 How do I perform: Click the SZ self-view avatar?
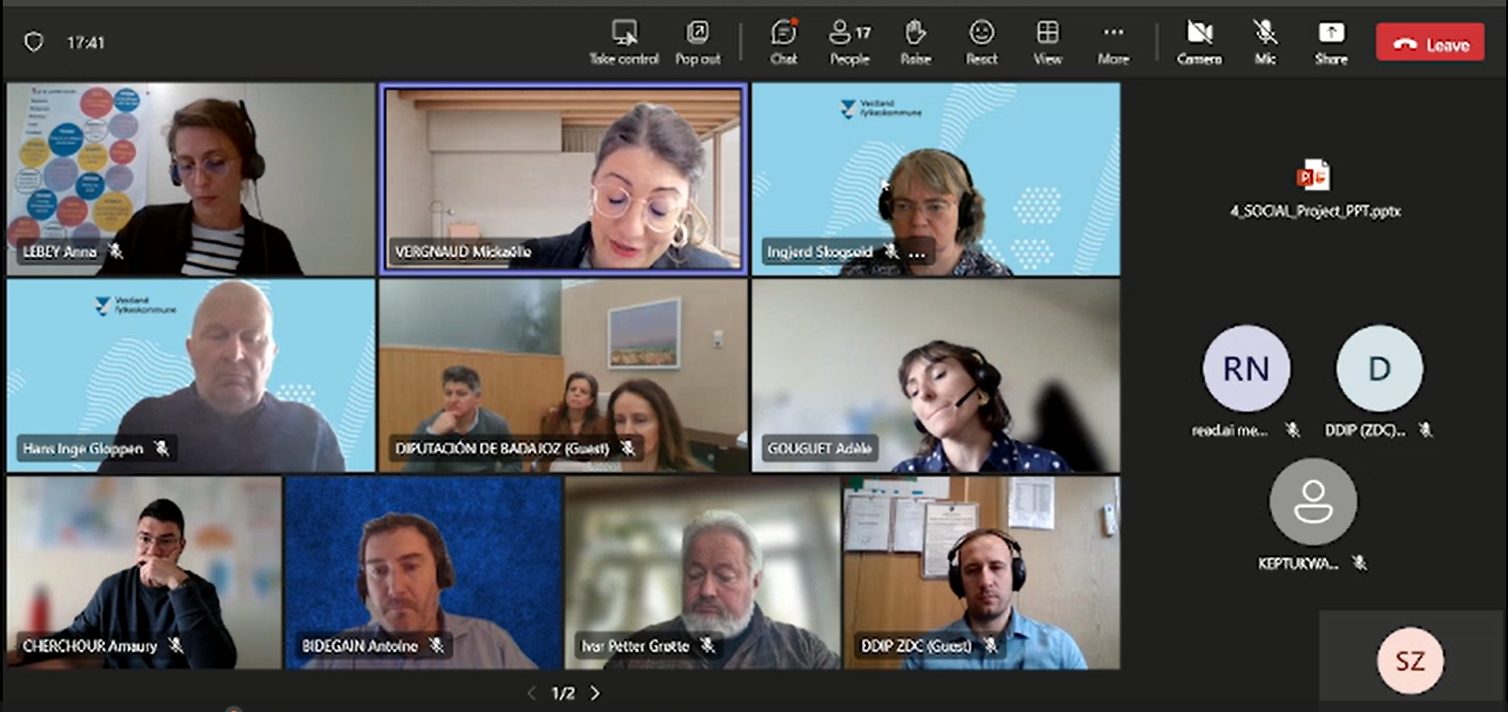coord(1410,661)
